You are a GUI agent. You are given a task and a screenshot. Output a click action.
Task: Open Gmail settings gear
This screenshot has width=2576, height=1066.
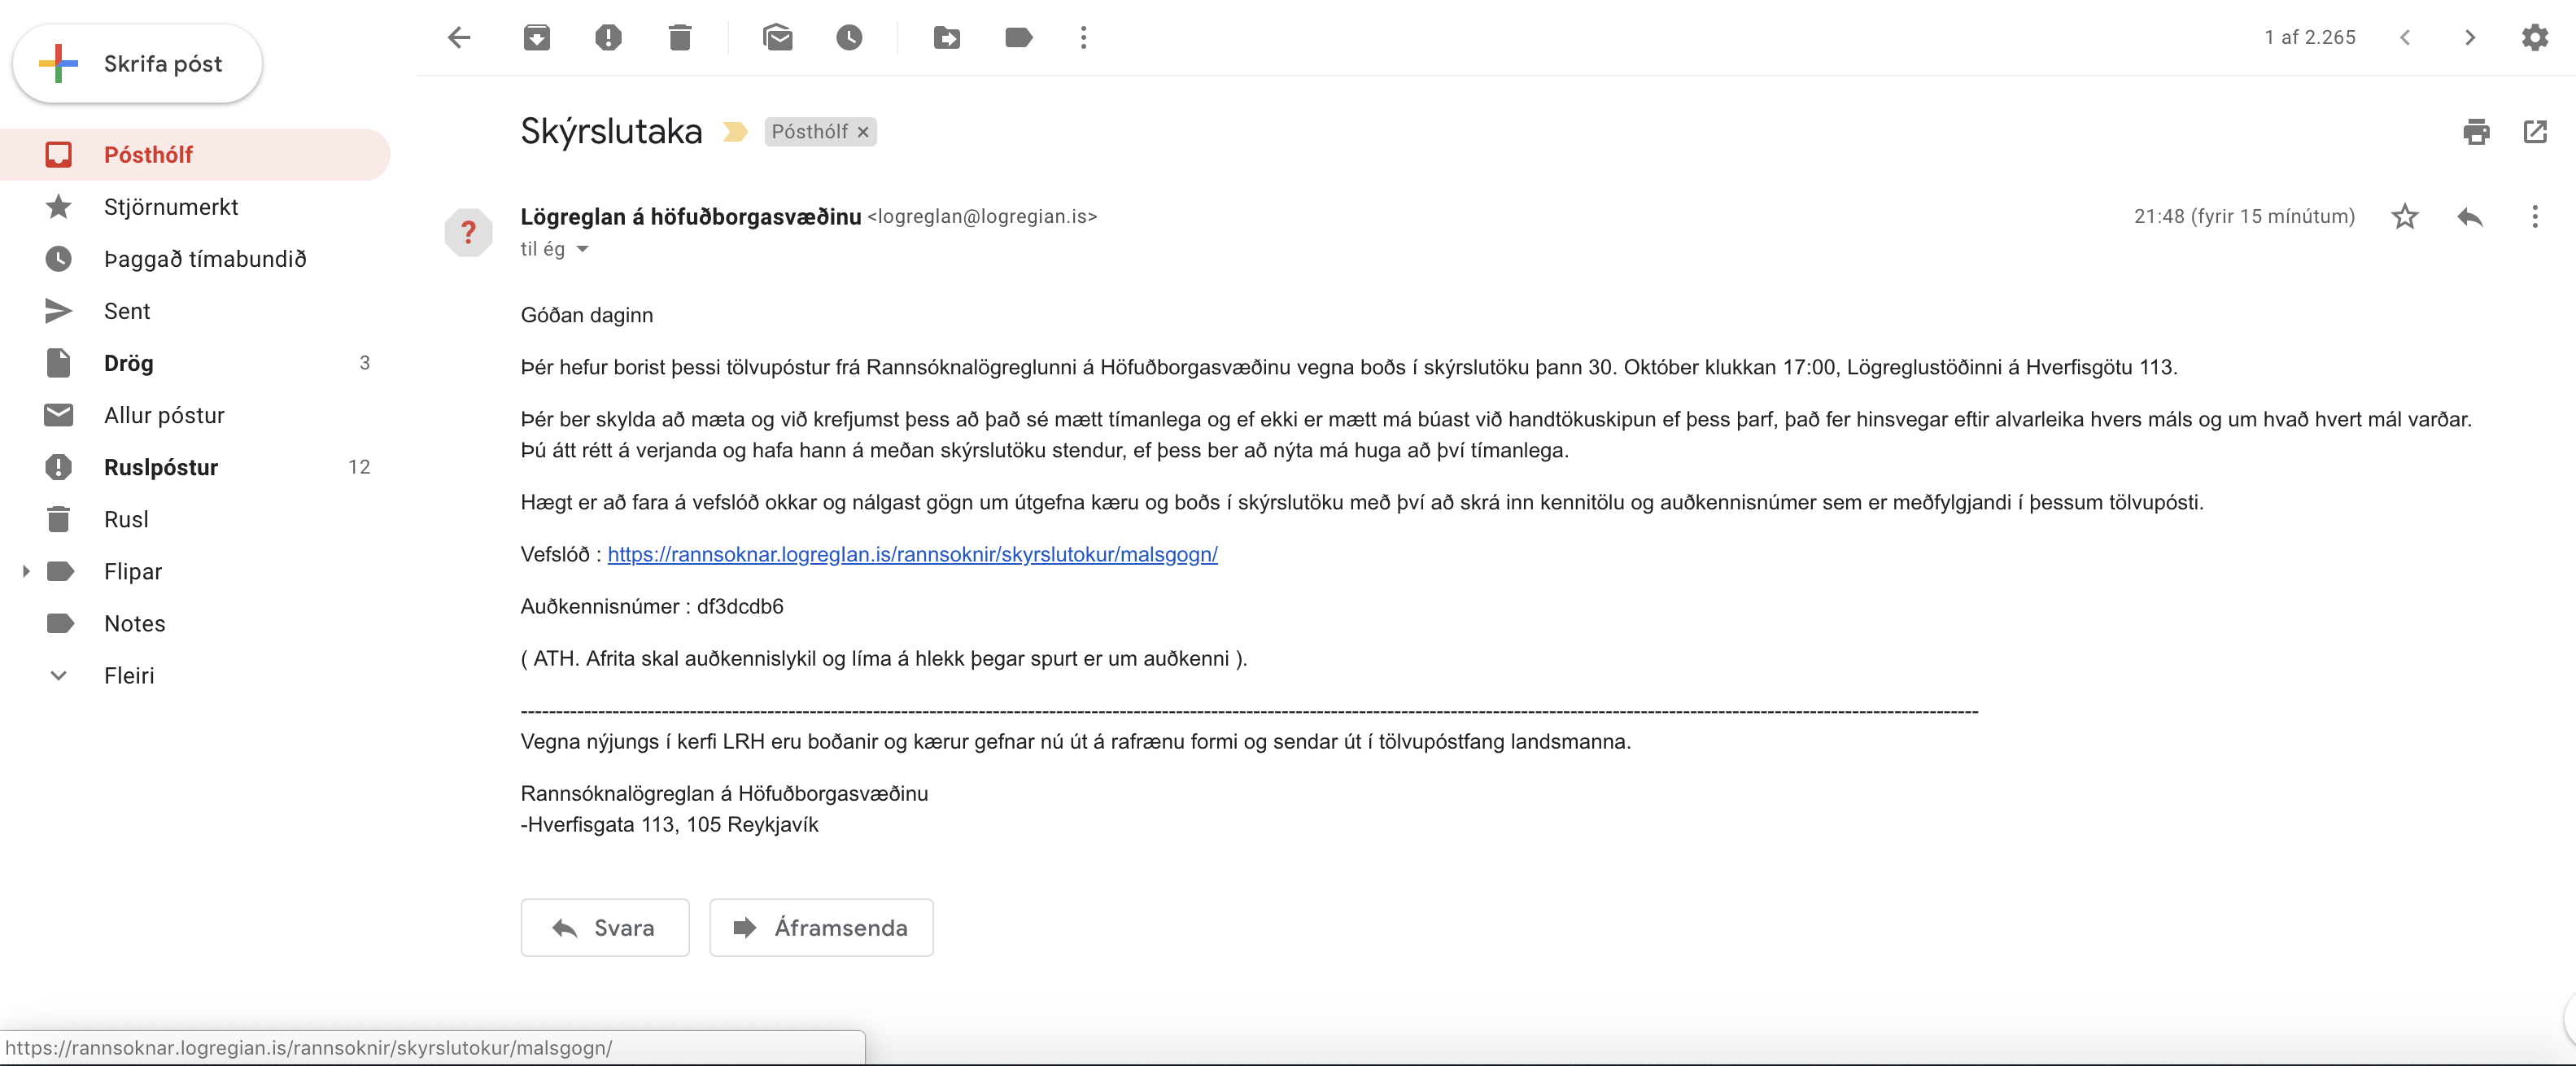point(2535,37)
